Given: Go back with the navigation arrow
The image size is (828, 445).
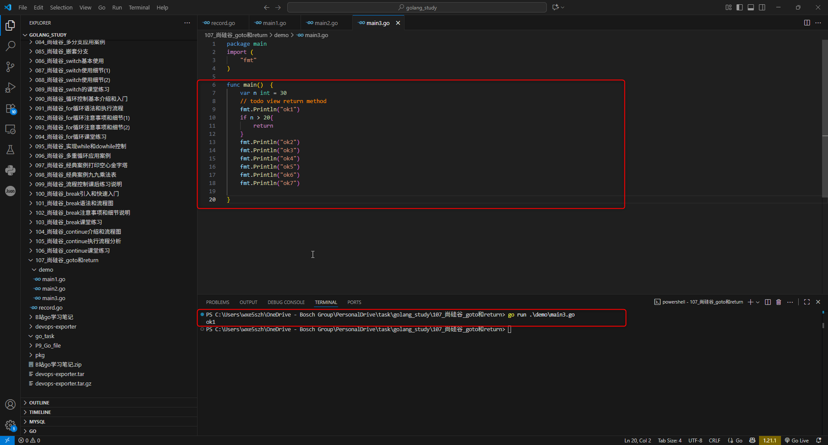Looking at the screenshot, I should pyautogui.click(x=267, y=7).
